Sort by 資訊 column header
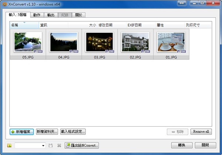Viewport: 222px width, 155px height. click(53, 25)
